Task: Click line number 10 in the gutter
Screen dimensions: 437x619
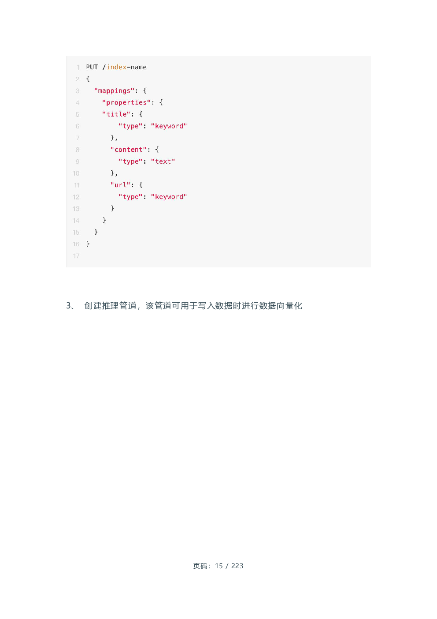Action: point(76,173)
